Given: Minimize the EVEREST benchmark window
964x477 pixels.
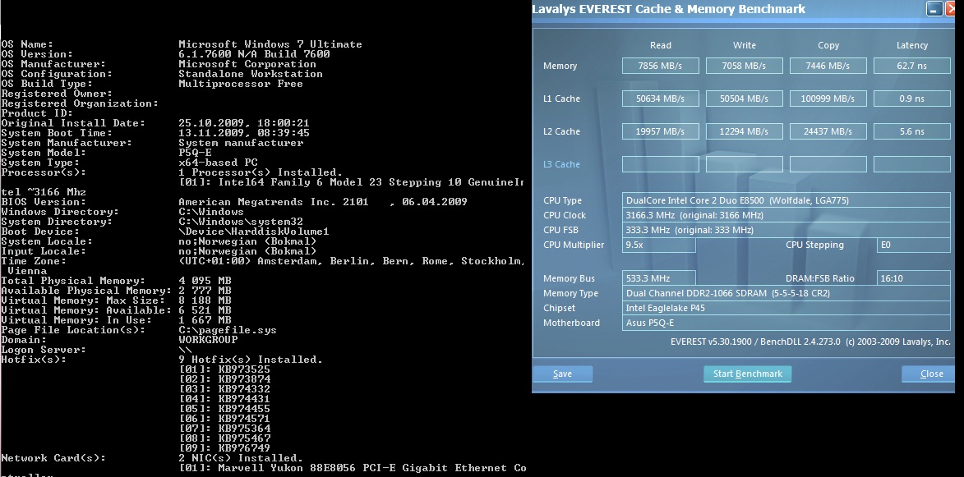Looking at the screenshot, I should point(934,8).
